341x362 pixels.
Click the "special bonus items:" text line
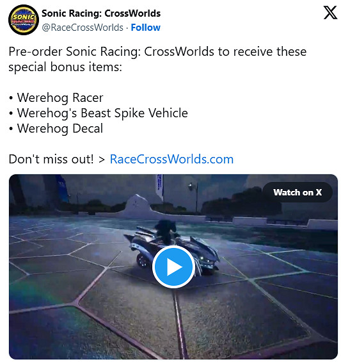coord(65,67)
